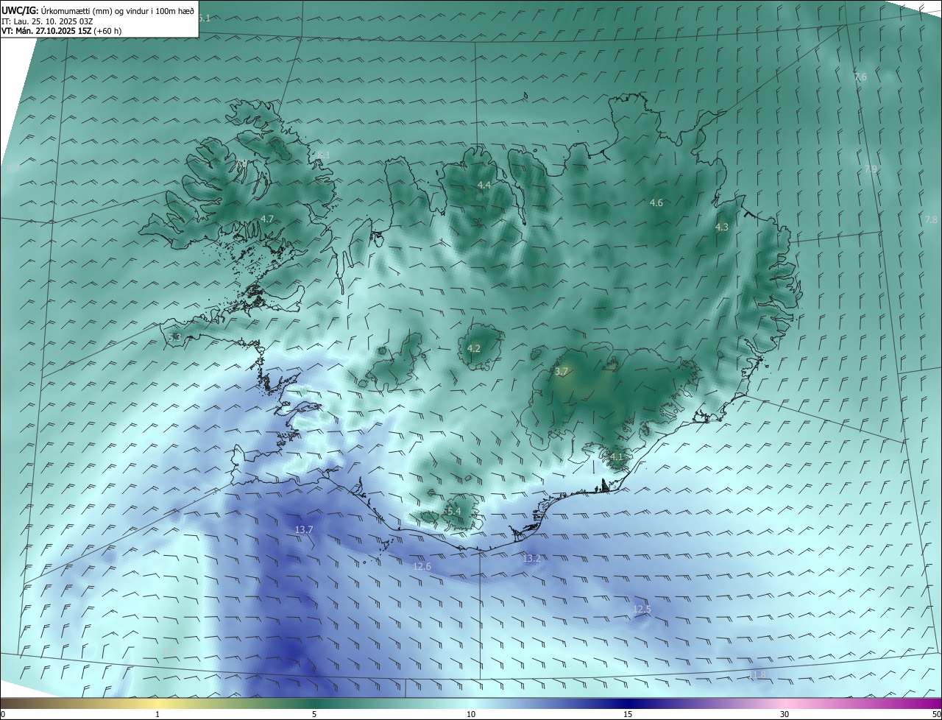Screen dimensions: 942x720
Task: Click the 4.7 value label in the Westfjords
Action: coord(267,219)
